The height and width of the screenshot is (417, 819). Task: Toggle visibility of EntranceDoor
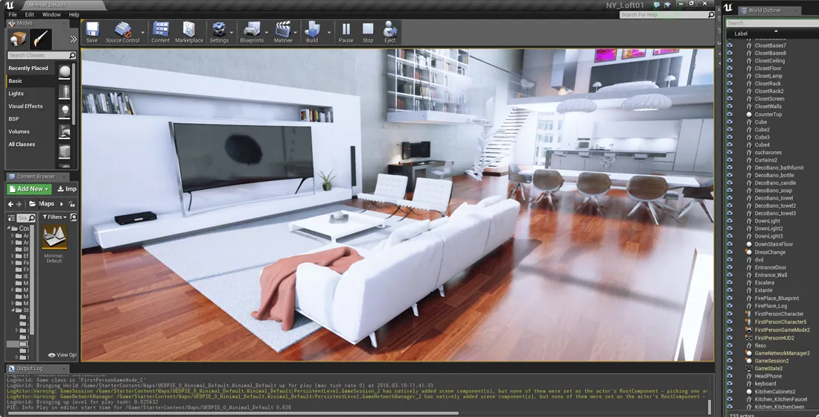tap(730, 267)
